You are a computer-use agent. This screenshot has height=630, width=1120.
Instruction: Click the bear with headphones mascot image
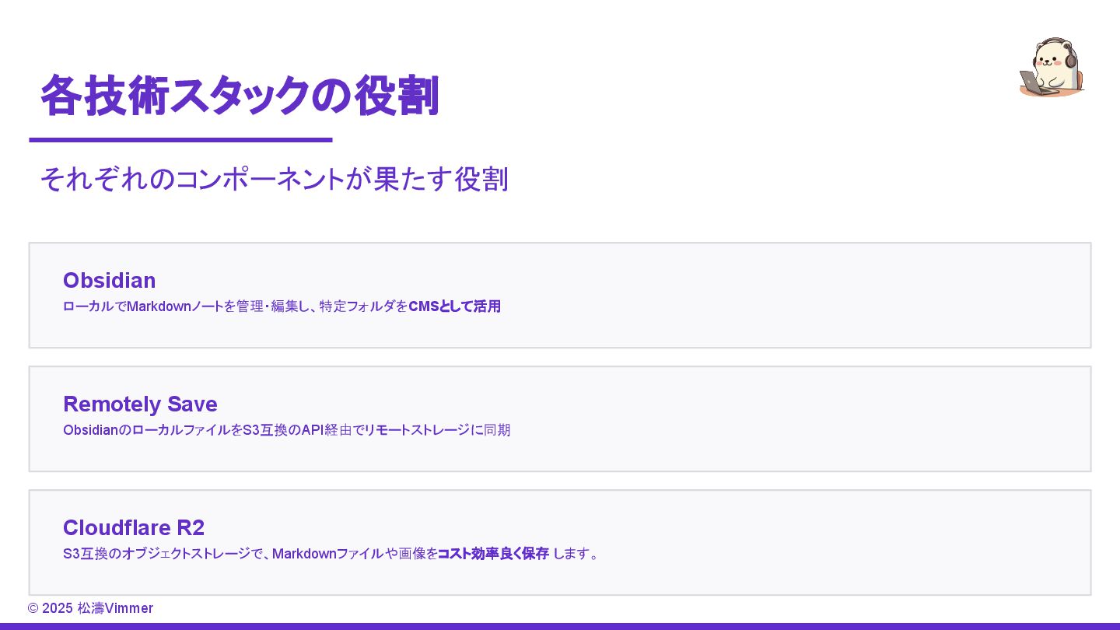coord(1052,67)
